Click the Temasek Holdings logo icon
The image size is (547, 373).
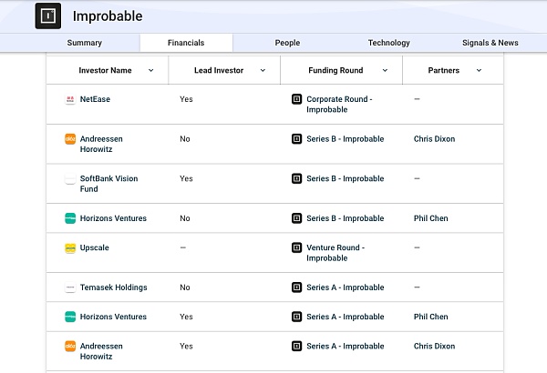coord(70,287)
